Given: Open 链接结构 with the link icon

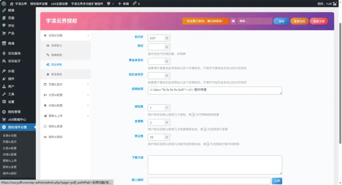Looking at the screenshot, I should [x=65, y=55].
